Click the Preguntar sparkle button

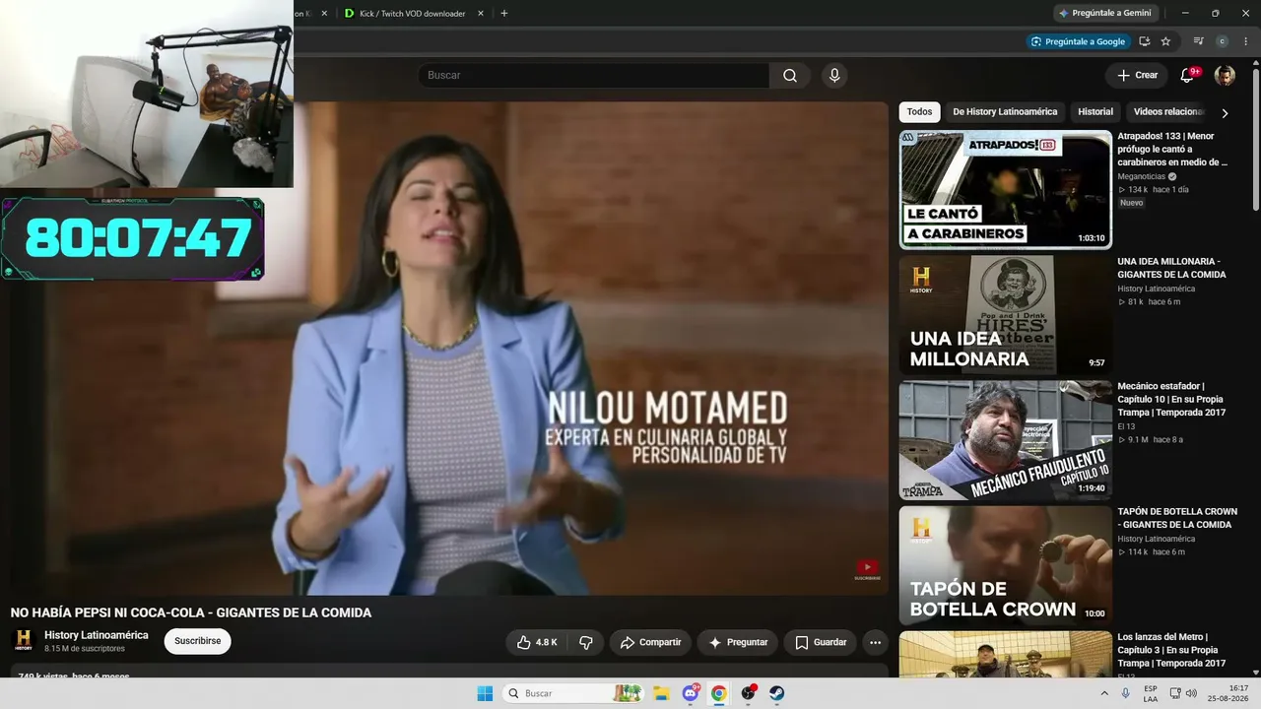[x=738, y=642]
